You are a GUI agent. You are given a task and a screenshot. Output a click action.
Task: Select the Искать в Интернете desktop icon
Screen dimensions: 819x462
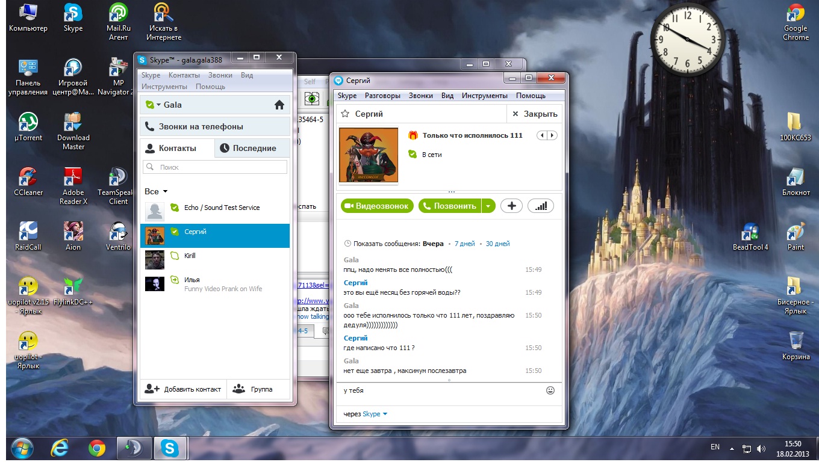click(163, 22)
